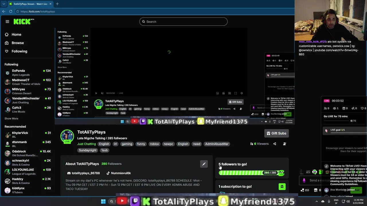Open MadnessCT channel in sidebar
367x206 pixels.
(x=28, y=82)
